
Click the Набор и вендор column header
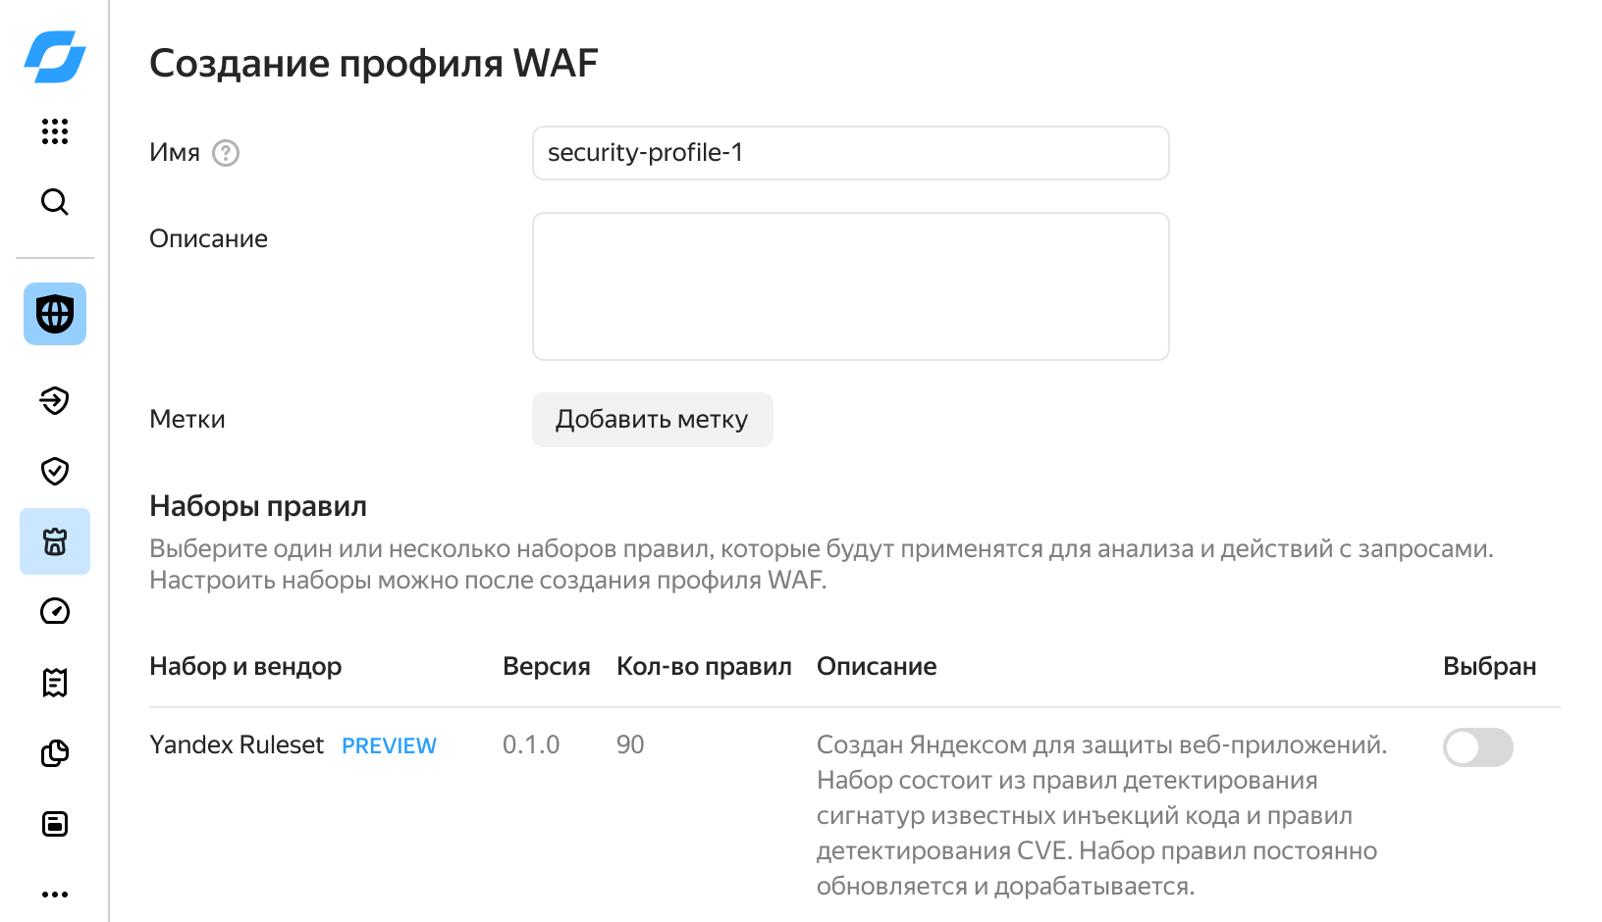pyautogui.click(x=245, y=667)
